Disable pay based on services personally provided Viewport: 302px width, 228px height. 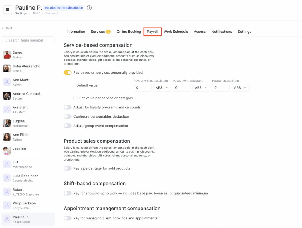click(x=68, y=72)
